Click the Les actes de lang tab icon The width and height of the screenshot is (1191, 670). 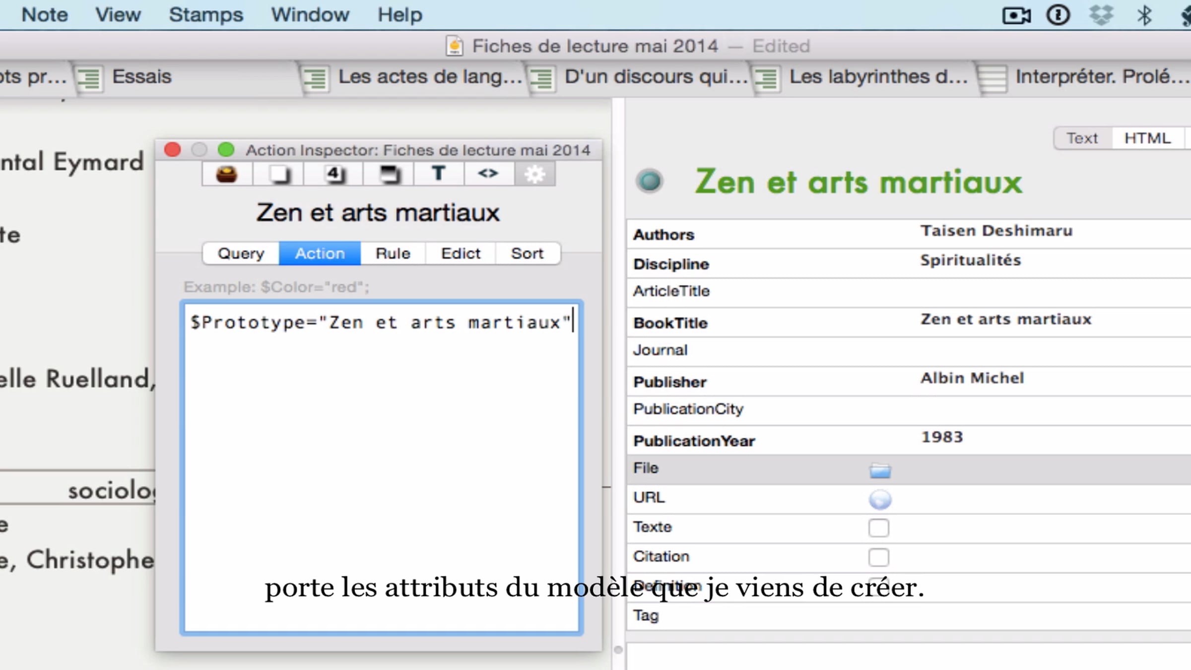316,78
